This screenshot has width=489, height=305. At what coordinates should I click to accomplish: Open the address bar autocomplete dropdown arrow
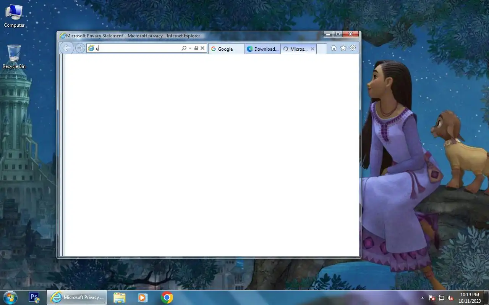(190, 48)
